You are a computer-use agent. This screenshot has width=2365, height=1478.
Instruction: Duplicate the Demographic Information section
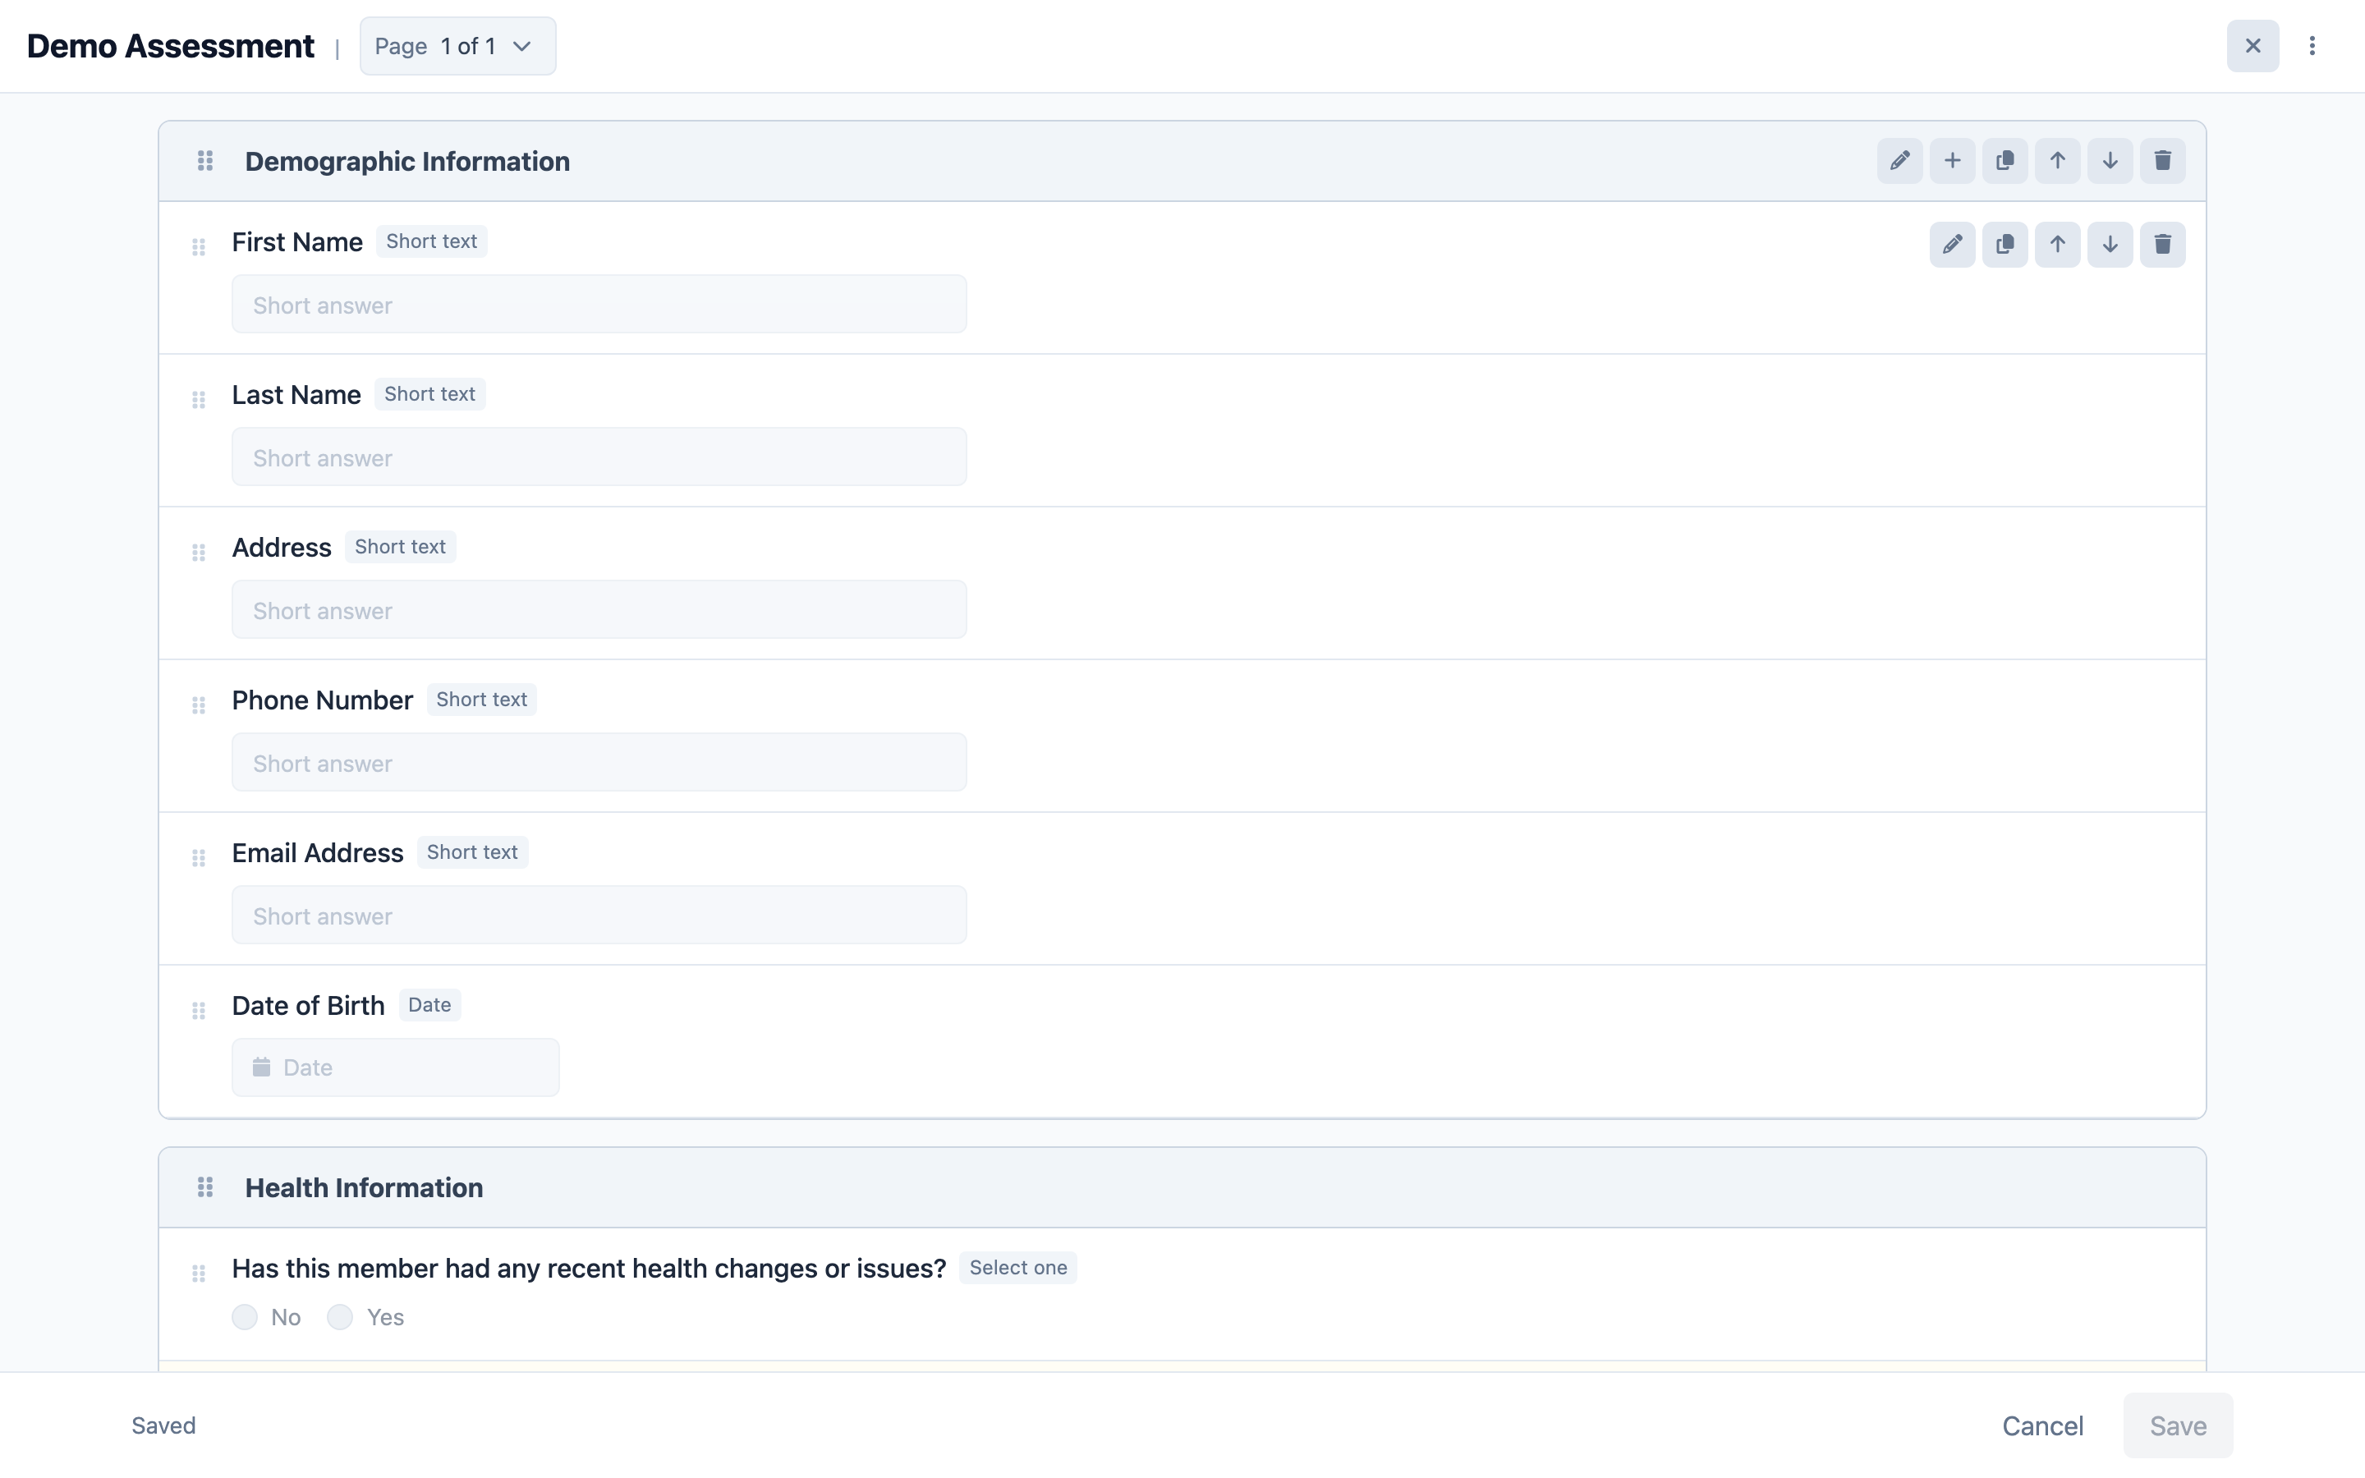click(x=2005, y=160)
